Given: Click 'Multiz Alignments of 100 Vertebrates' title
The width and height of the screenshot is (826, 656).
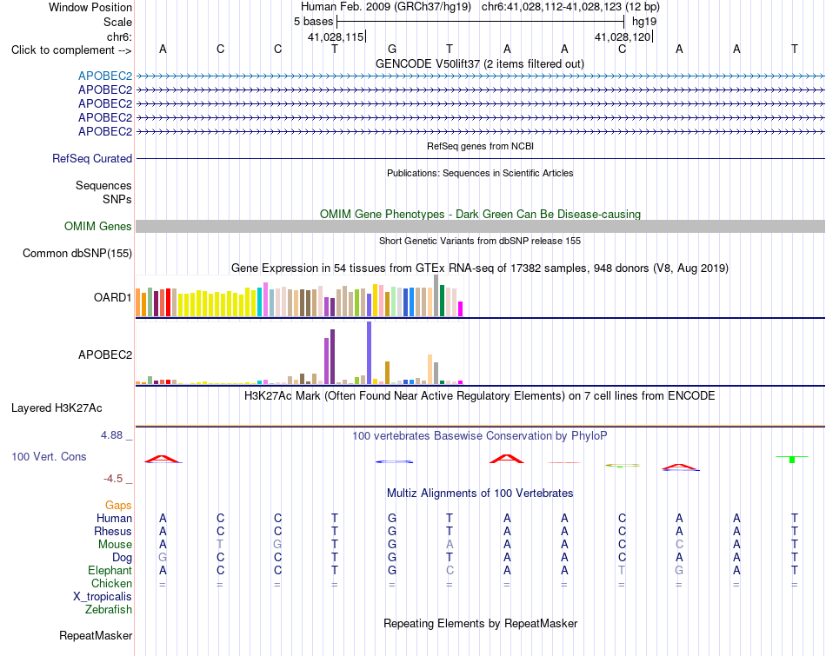Looking at the screenshot, I should point(480,494).
